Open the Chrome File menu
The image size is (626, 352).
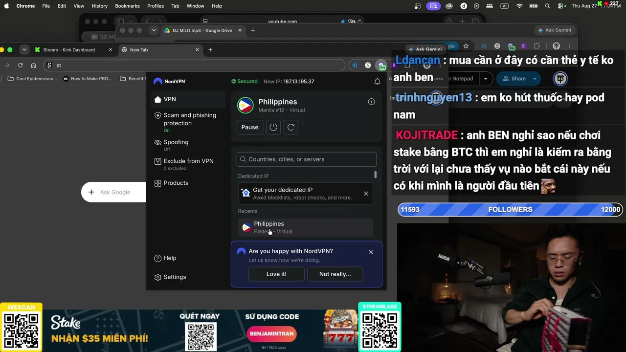point(46,6)
